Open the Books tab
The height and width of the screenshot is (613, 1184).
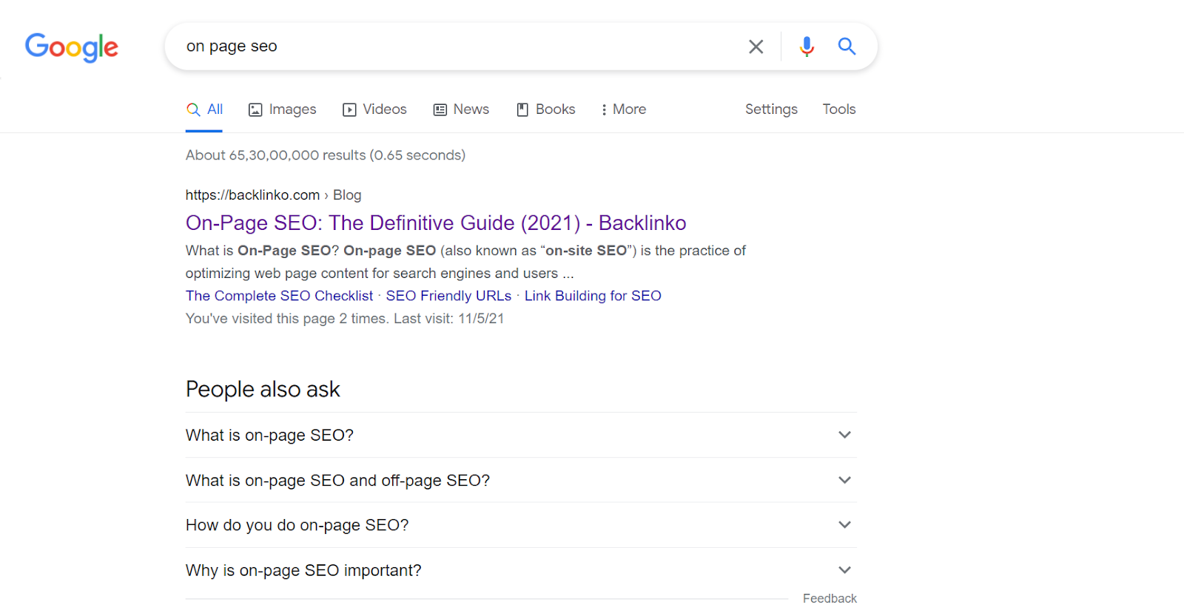click(545, 109)
